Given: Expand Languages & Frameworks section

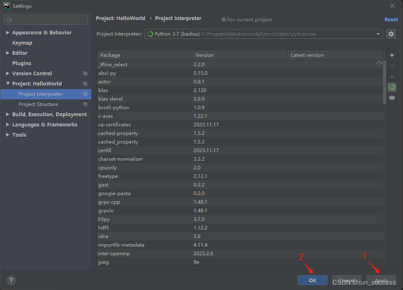Looking at the screenshot, I should tap(8, 125).
